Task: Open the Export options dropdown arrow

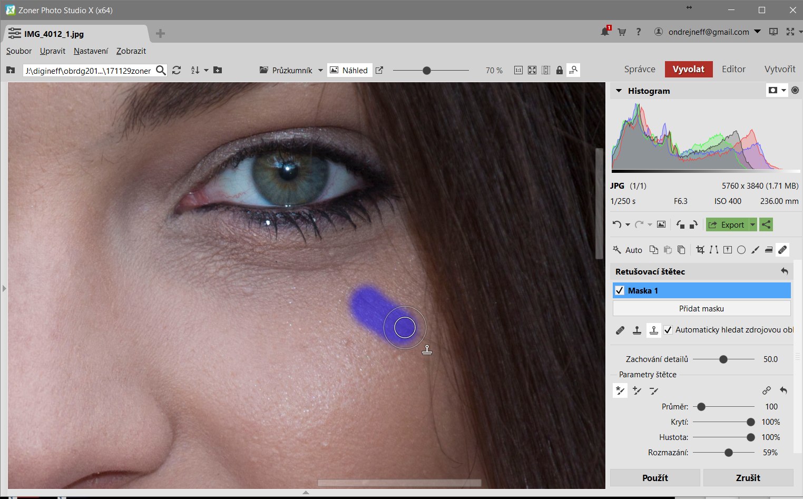Action: [753, 224]
